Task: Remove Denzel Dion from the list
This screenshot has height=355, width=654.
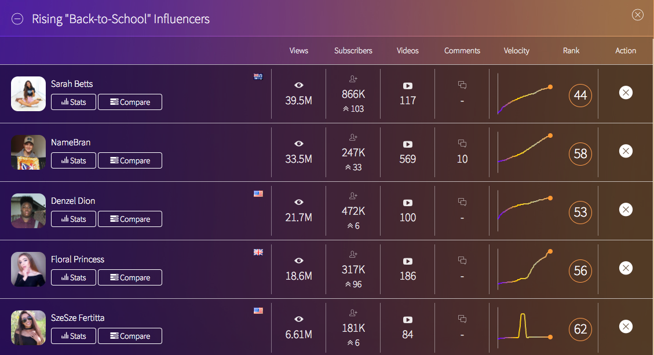Action: click(625, 210)
